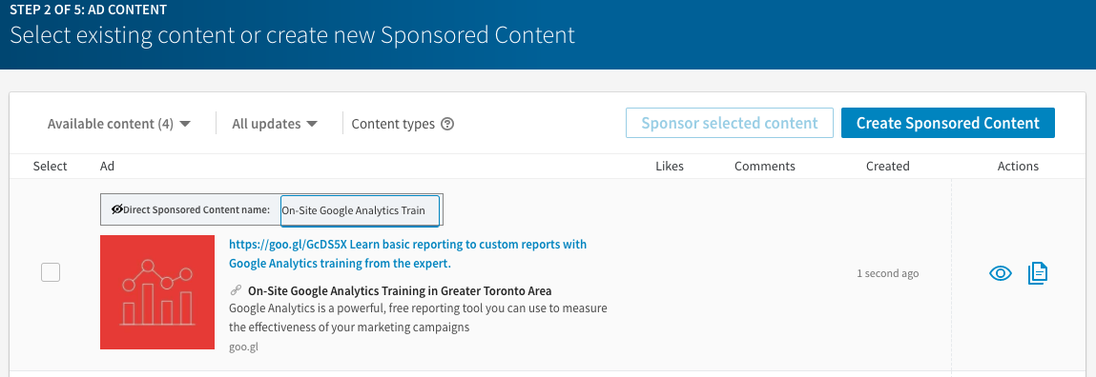Open the All updates filter dropdown
The width and height of the screenshot is (1096, 377).
click(275, 124)
